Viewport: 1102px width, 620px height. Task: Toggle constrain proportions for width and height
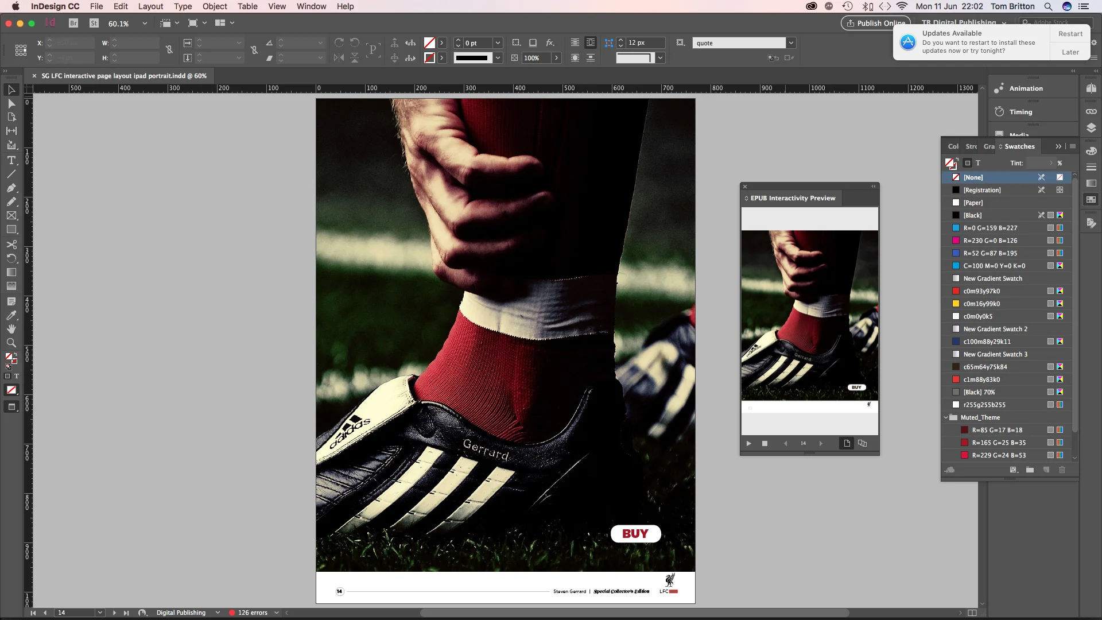169,50
